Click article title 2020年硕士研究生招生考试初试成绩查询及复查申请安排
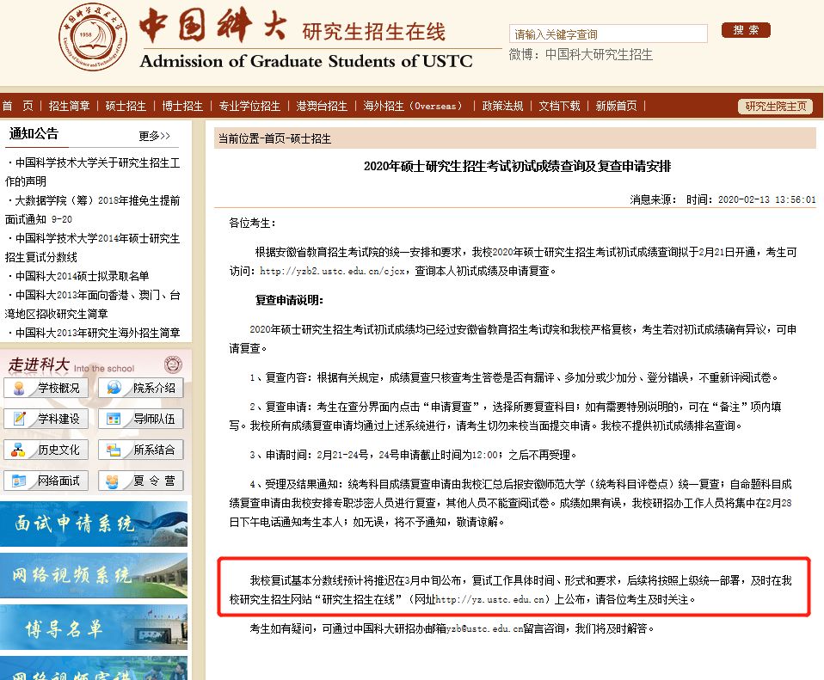This screenshot has width=824, height=680. 517,167
